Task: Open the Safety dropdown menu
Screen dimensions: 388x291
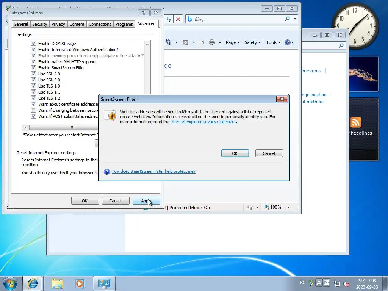Action: (253, 42)
